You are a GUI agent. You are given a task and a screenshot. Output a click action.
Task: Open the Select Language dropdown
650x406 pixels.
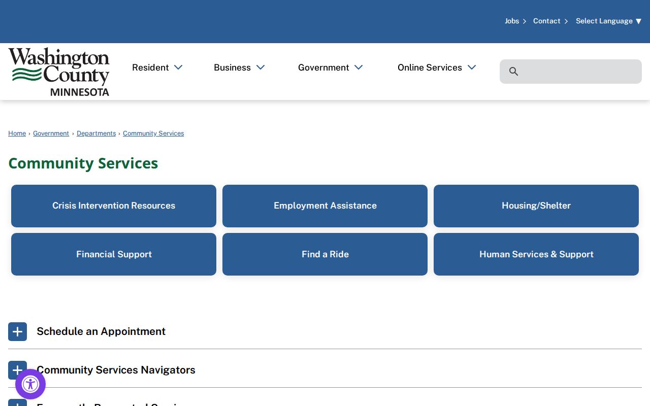coord(608,21)
